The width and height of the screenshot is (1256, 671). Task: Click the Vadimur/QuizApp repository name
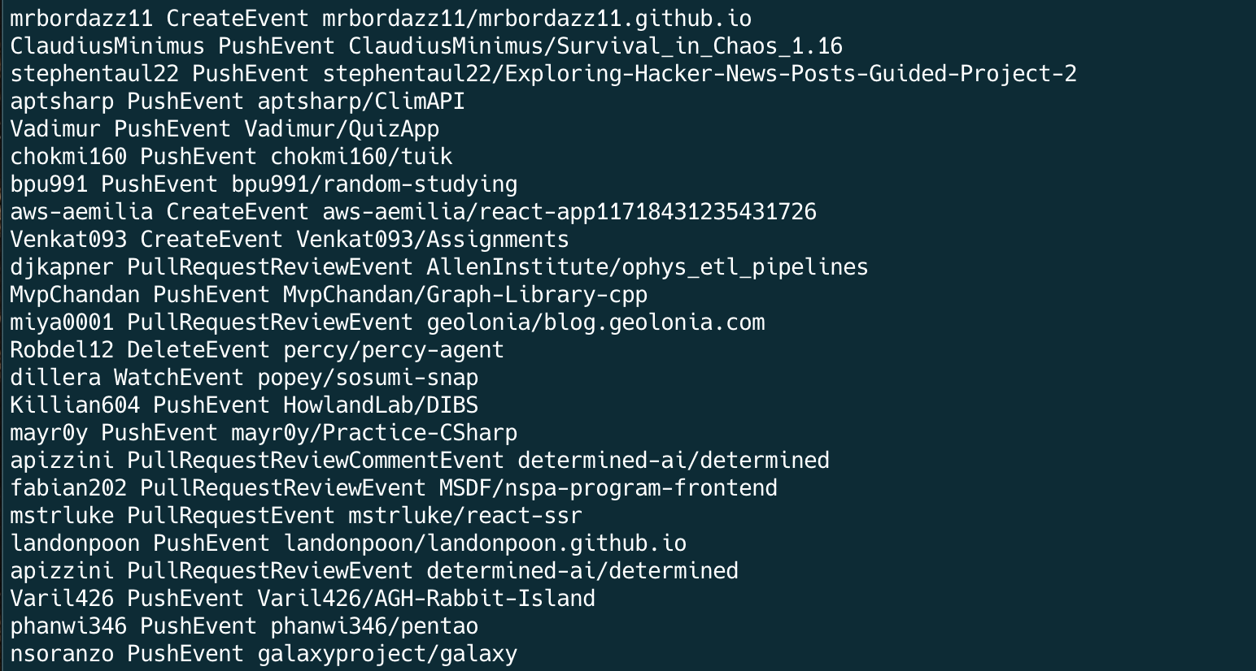342,128
